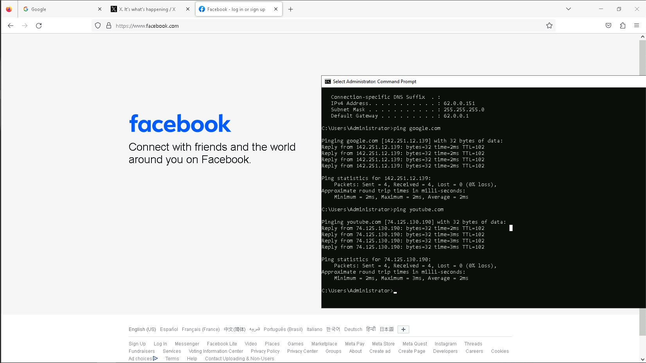Screen dimensions: 646x363
Task: Open a new browser tab
Action: 290,9
